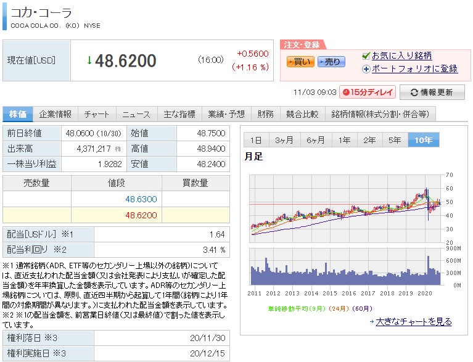Viewport: 473px width, 362px height.
Task: Click the コカ・コーラ title heading
Action: tap(41, 13)
